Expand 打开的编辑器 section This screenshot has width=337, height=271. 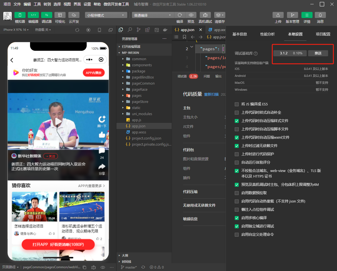[131, 47]
